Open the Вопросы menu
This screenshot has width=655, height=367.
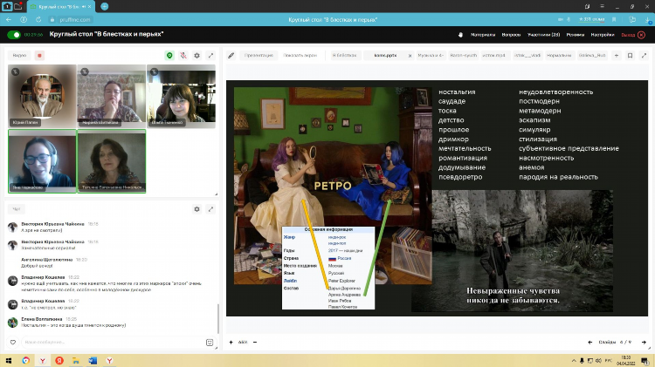click(511, 35)
